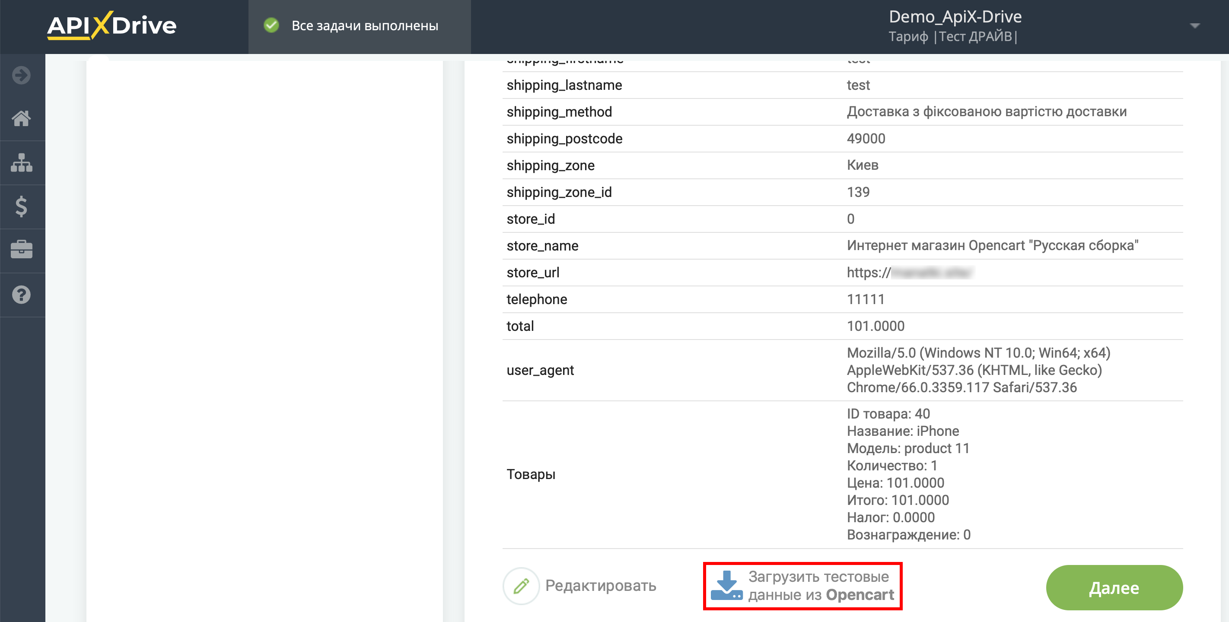Screen dimensions: 1229x622
Task: Select the Киев zone value
Action: click(863, 165)
